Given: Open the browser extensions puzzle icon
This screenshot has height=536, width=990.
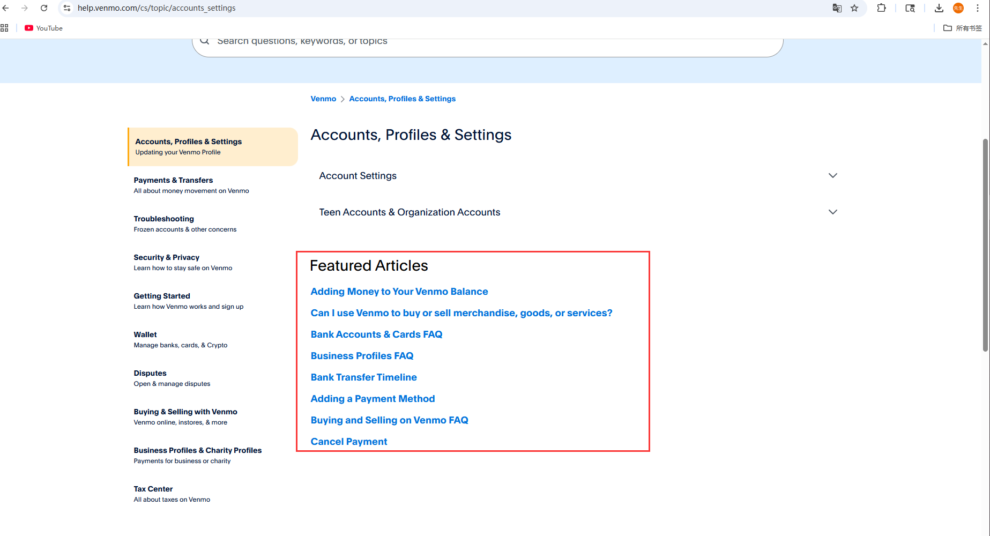Looking at the screenshot, I should pyautogui.click(x=881, y=8).
